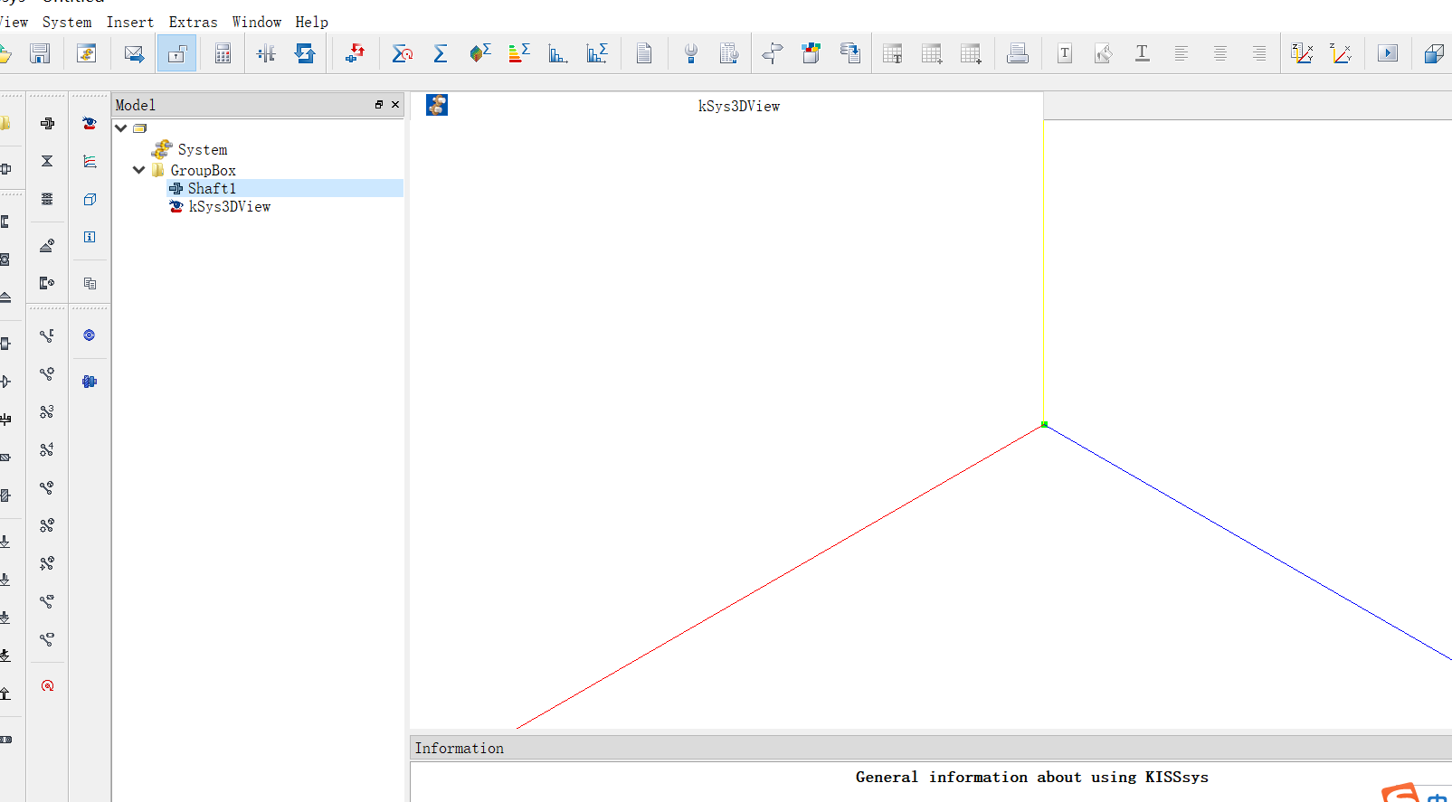Click the sigma with red circular arrow icon
The height and width of the screenshot is (802, 1452).
(x=402, y=53)
